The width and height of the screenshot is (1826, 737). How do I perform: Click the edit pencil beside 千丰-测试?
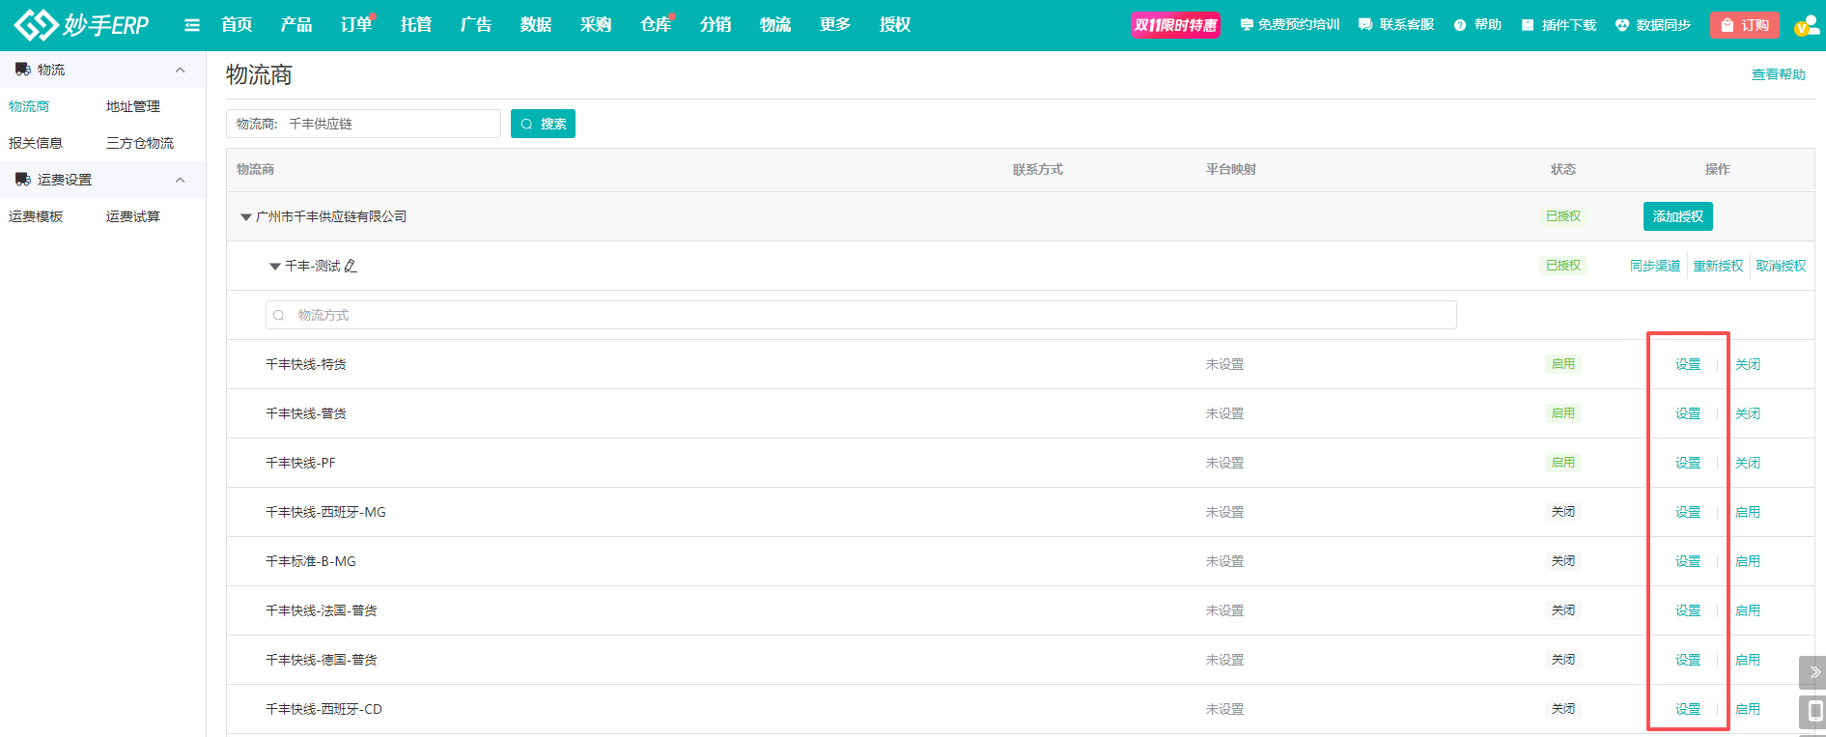(351, 266)
